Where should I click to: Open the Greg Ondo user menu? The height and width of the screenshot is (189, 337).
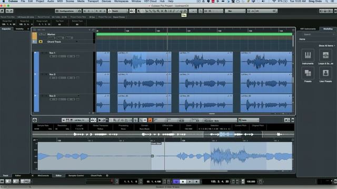315,1
